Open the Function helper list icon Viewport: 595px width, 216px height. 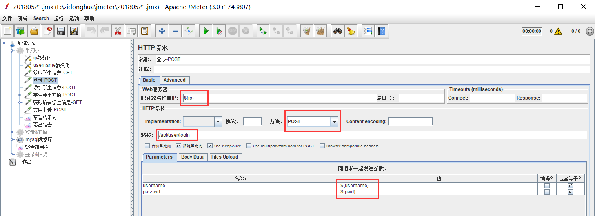point(368,30)
